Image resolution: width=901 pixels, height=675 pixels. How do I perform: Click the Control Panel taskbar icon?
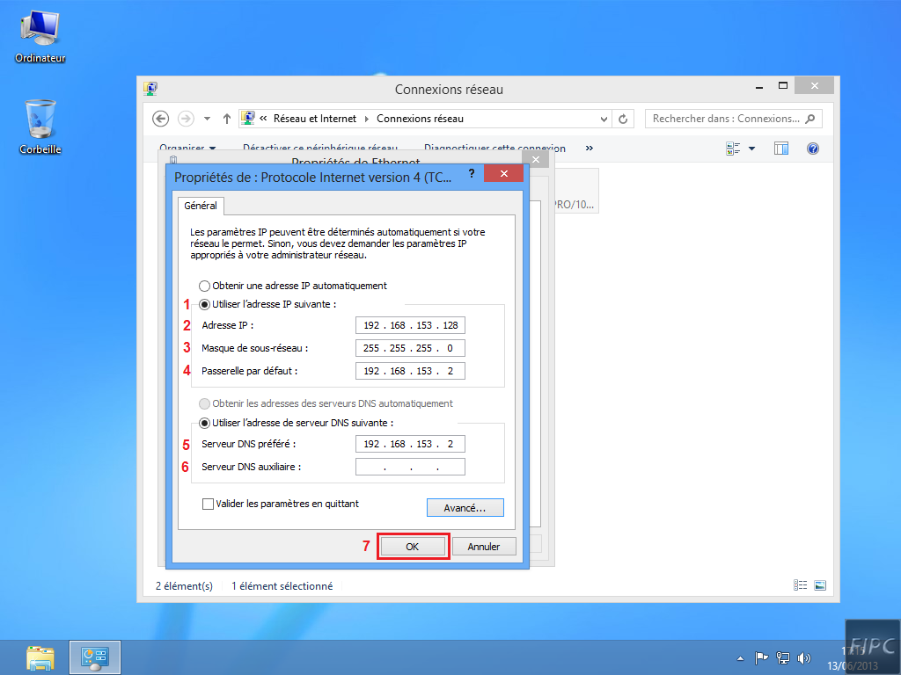(95, 657)
